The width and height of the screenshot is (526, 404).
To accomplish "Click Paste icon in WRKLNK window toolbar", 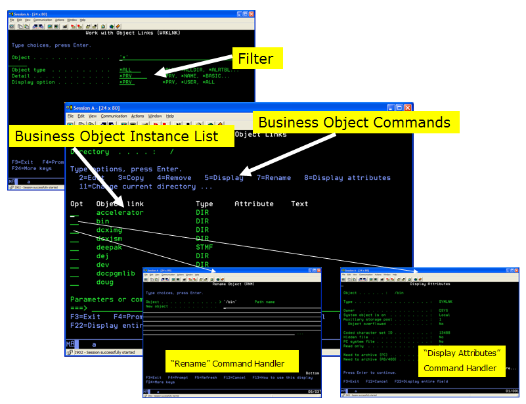I will [x=26, y=26].
